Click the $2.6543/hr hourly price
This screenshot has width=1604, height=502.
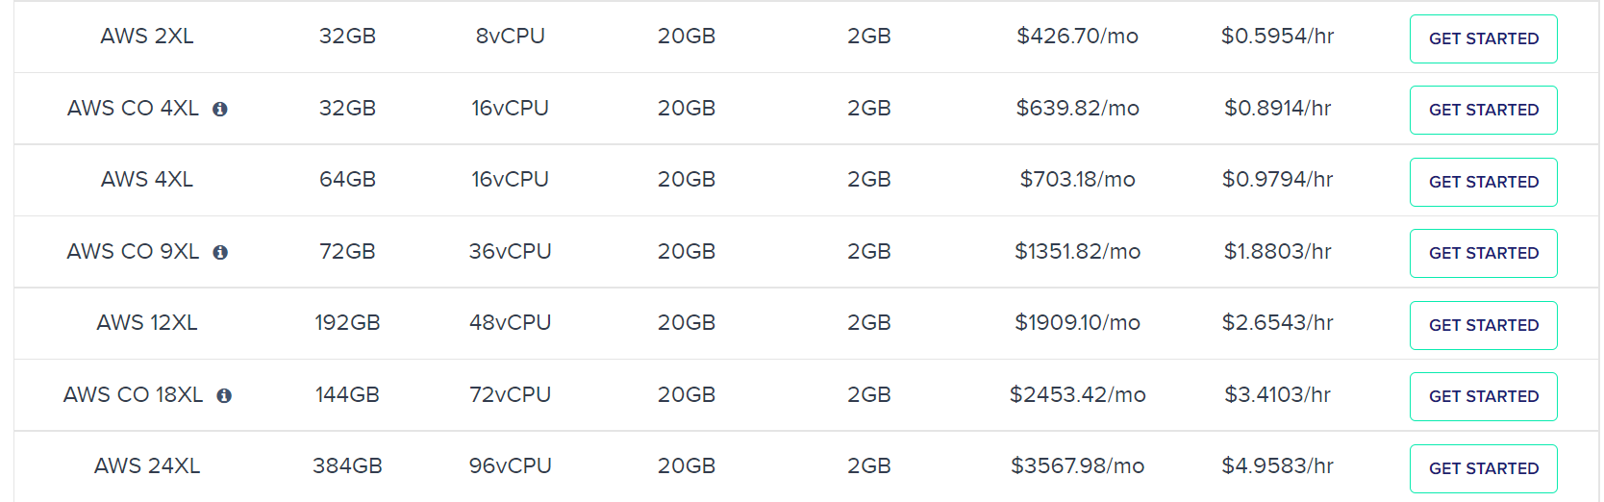[x=1277, y=323]
